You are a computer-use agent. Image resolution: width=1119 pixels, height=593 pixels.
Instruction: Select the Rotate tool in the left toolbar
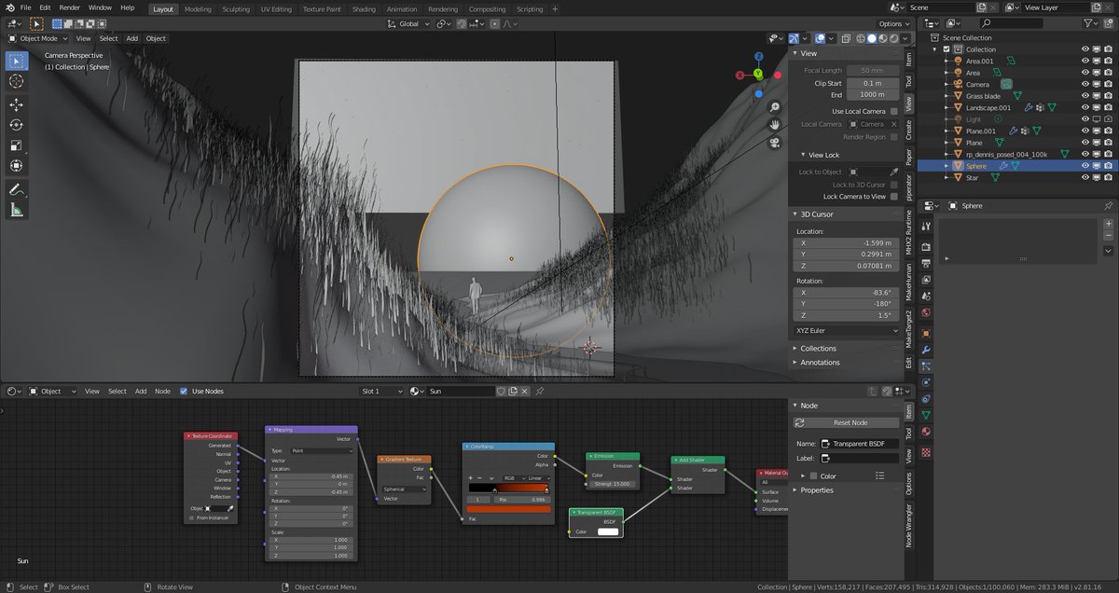(x=16, y=125)
